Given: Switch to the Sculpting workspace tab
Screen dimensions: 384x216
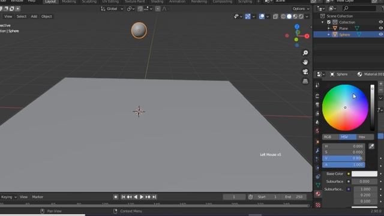Looking at the screenshot, I should point(89,1).
